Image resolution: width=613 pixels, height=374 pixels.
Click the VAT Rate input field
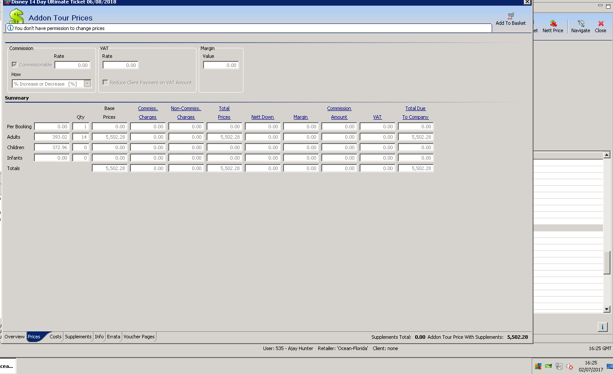click(x=120, y=65)
